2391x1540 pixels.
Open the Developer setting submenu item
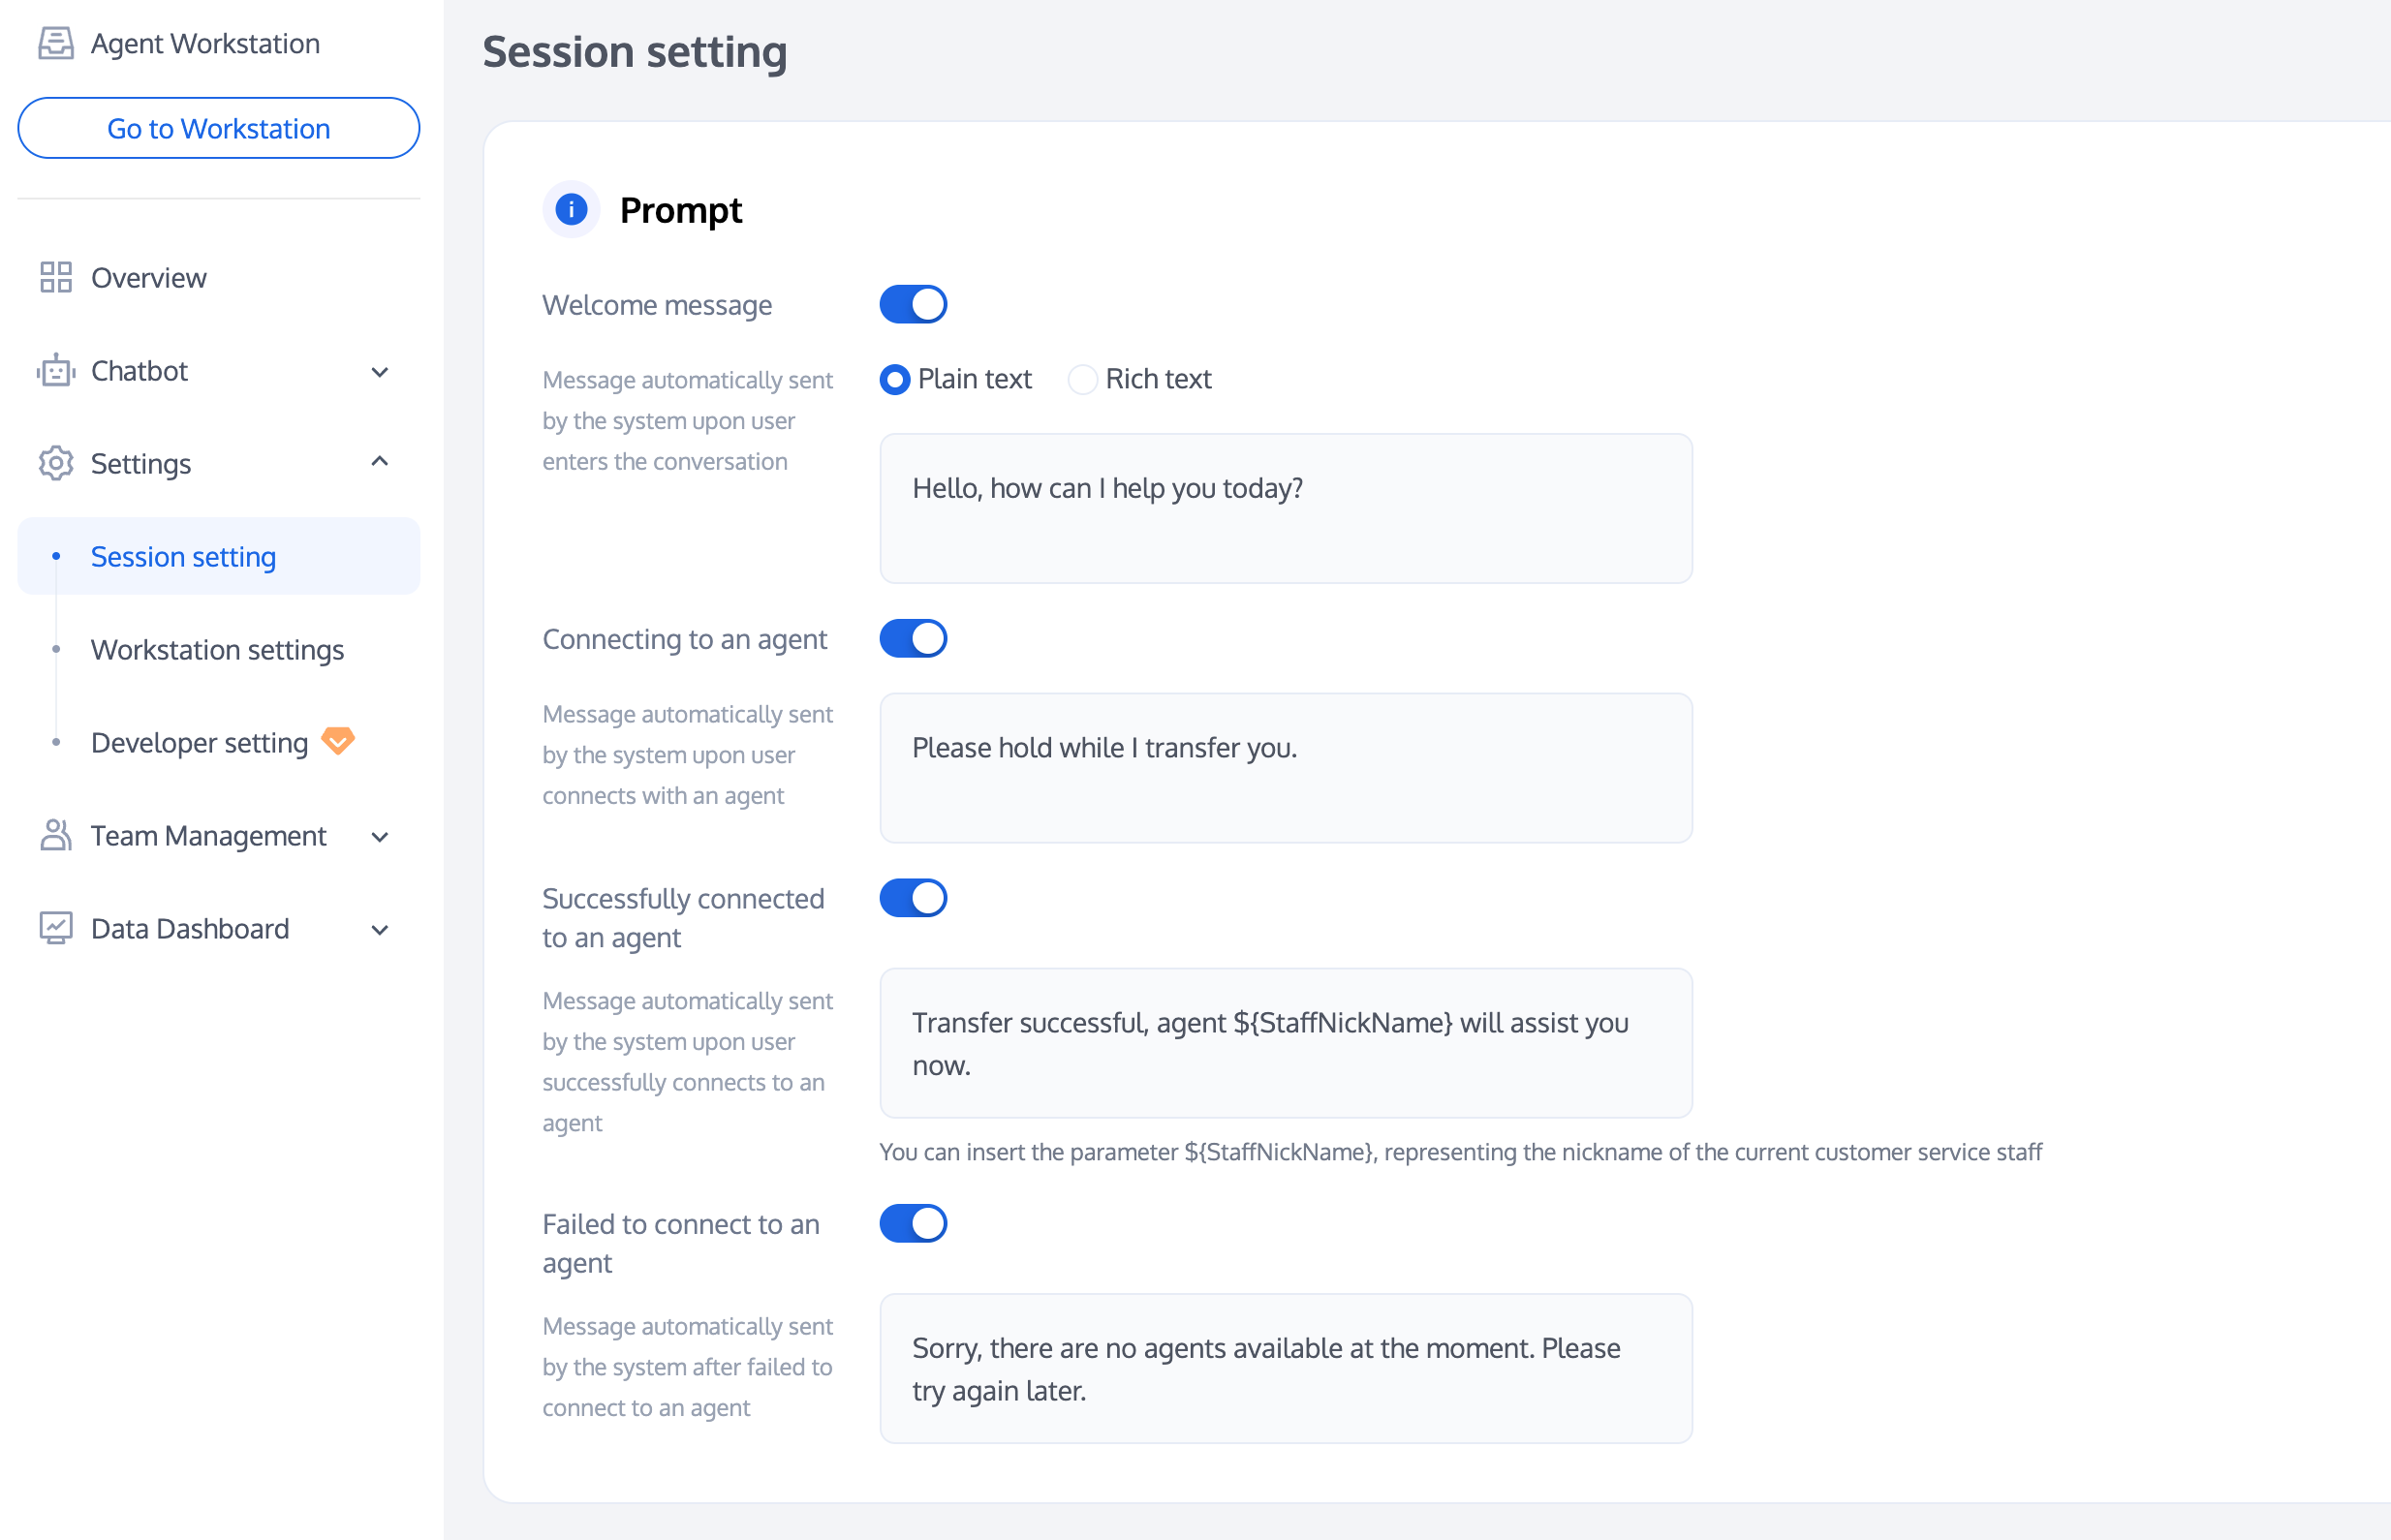[199, 742]
